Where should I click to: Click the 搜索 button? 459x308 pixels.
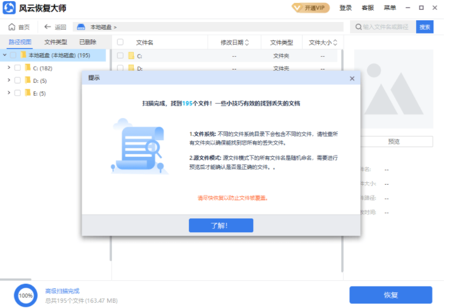coord(424,27)
